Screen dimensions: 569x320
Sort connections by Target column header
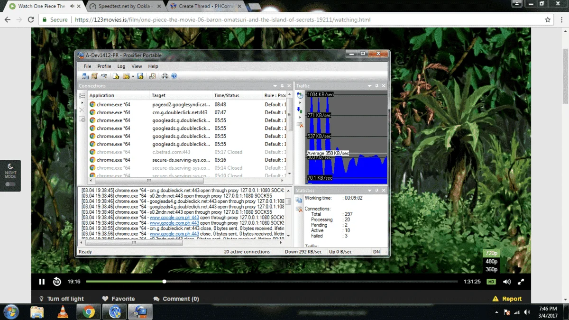point(181,95)
